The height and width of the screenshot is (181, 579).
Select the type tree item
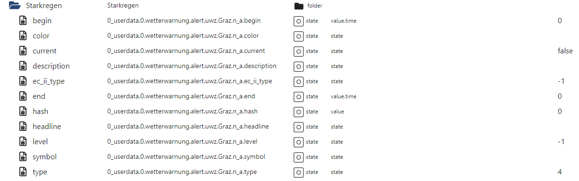coord(40,172)
